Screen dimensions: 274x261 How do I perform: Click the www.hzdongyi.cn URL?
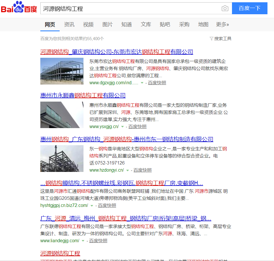106,170
